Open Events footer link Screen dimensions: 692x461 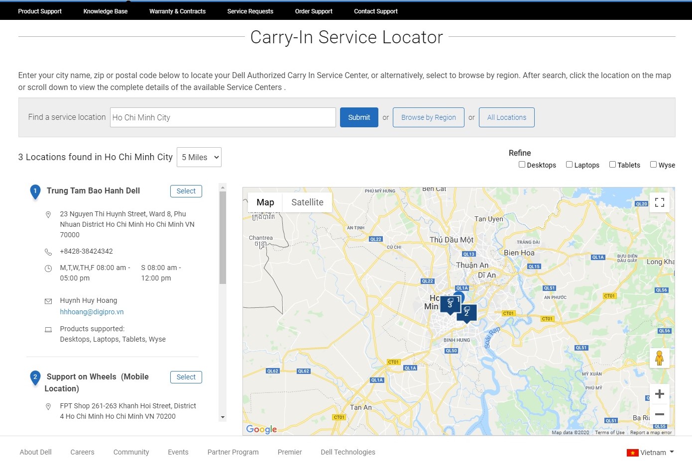point(178,452)
